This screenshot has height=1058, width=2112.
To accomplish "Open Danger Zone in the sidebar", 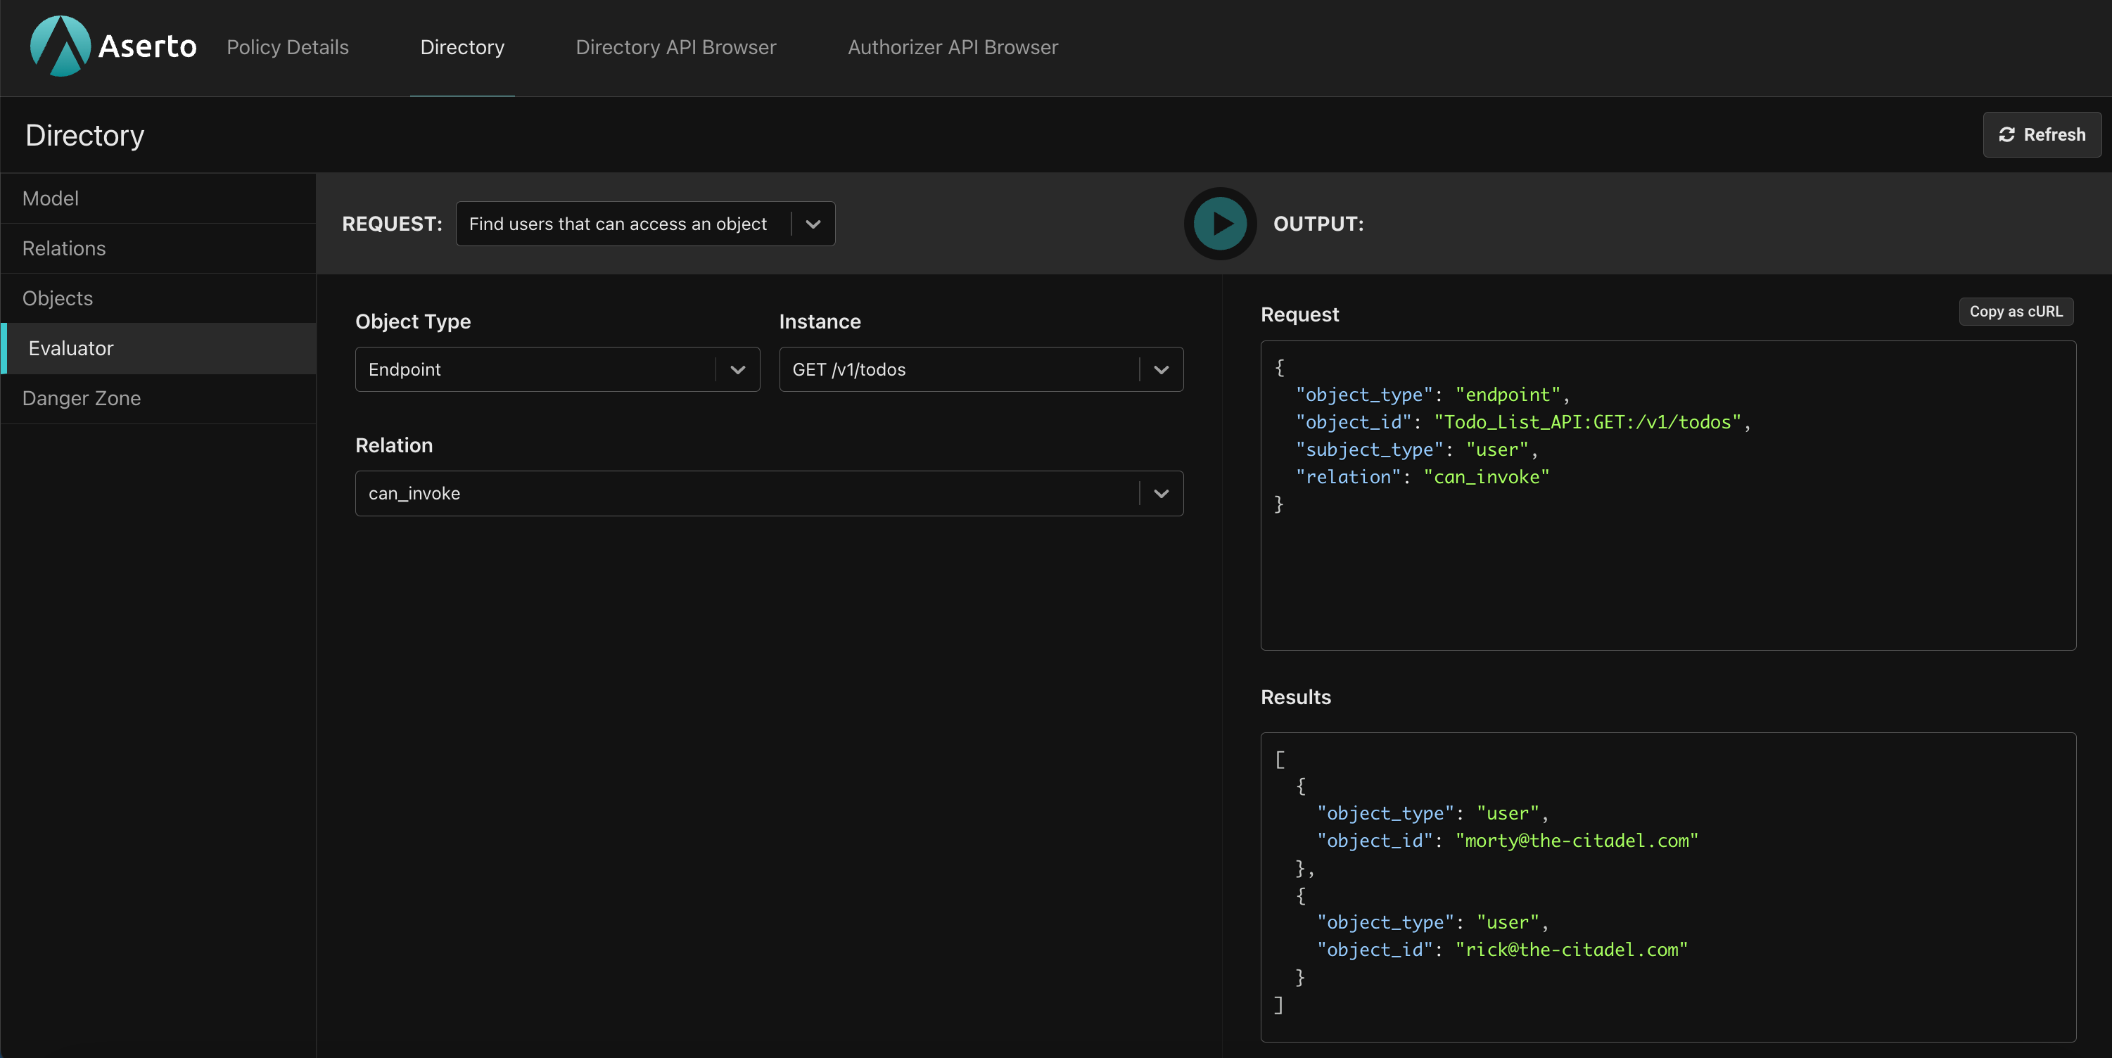I will coord(158,398).
